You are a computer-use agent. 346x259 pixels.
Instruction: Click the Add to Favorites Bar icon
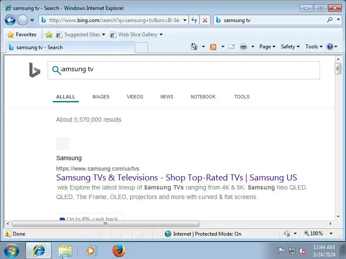pyautogui.click(x=49, y=35)
